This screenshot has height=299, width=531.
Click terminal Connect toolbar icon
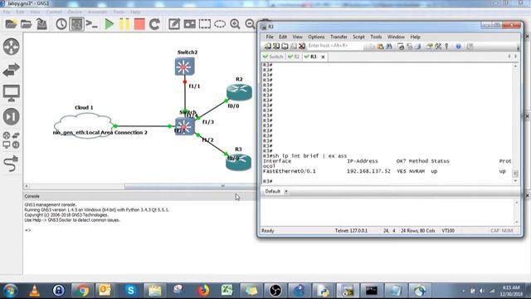[267, 47]
